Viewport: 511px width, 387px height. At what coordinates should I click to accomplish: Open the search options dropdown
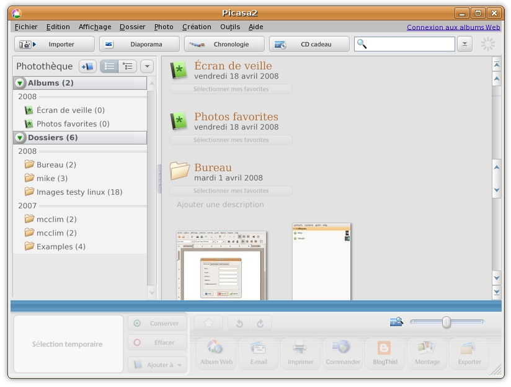coord(464,44)
